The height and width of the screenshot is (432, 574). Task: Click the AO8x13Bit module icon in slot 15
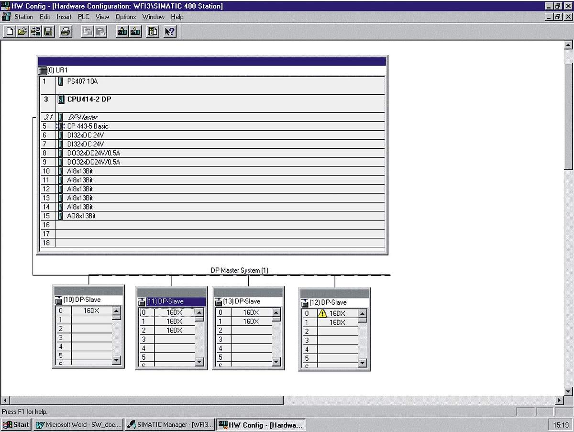pyautogui.click(x=61, y=216)
